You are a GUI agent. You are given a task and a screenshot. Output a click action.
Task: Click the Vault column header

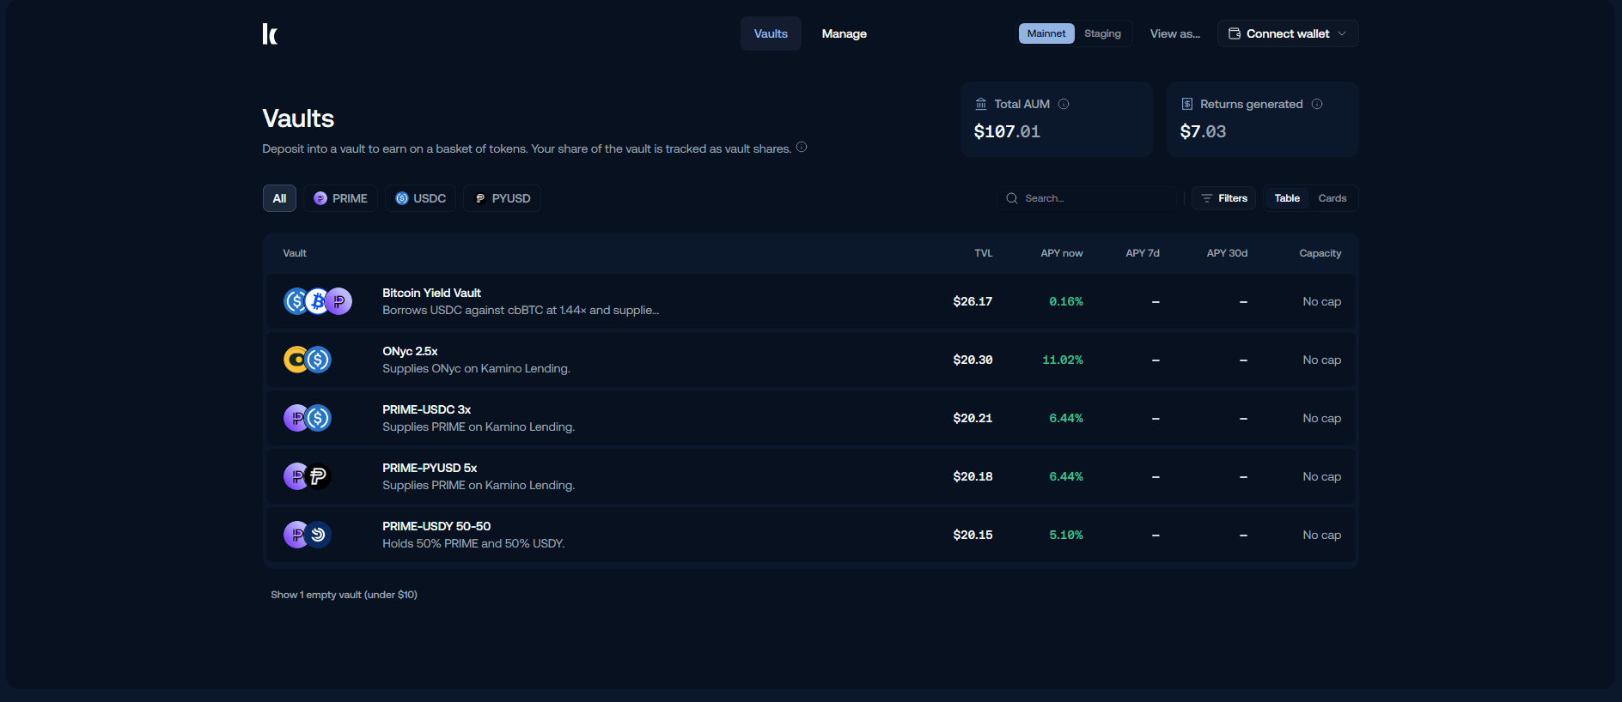(295, 253)
